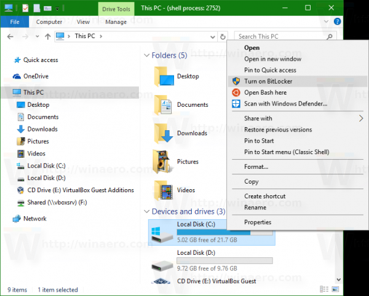The image size is (369, 296).
Task: Expand the ribbon with the chevron
Action: coord(326,21)
